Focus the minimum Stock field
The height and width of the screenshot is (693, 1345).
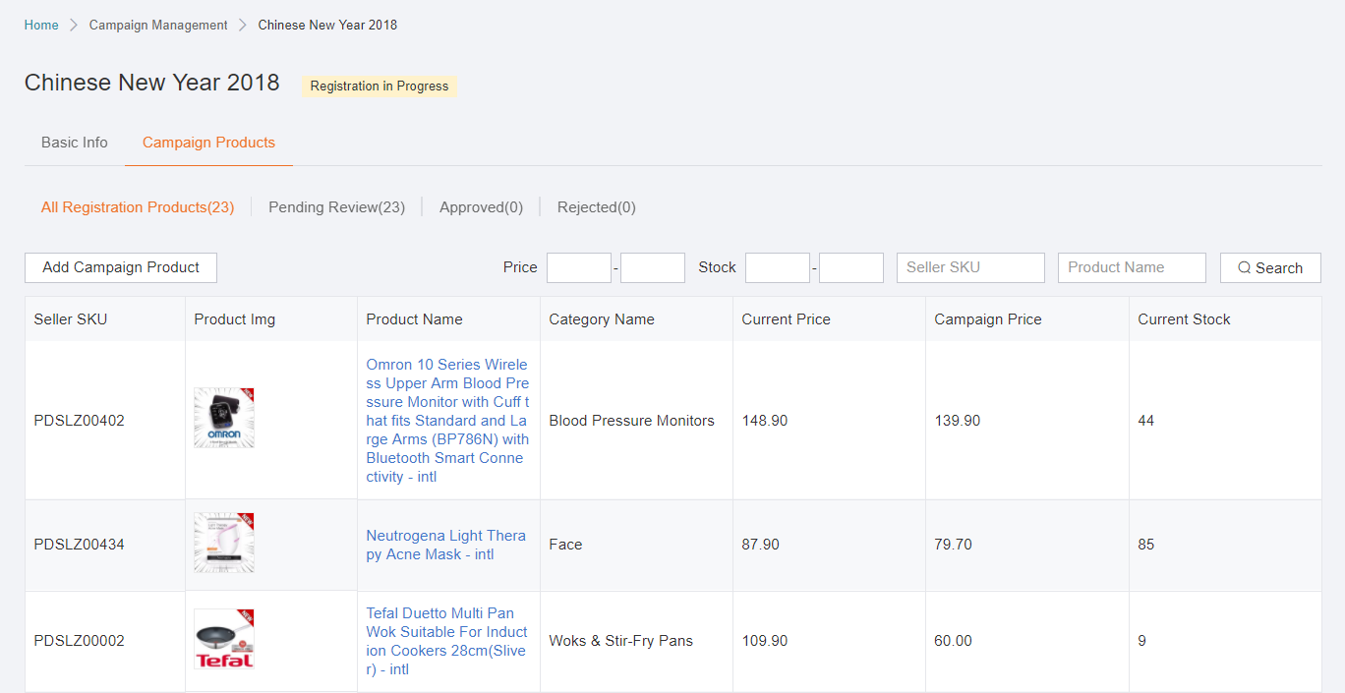pos(778,267)
